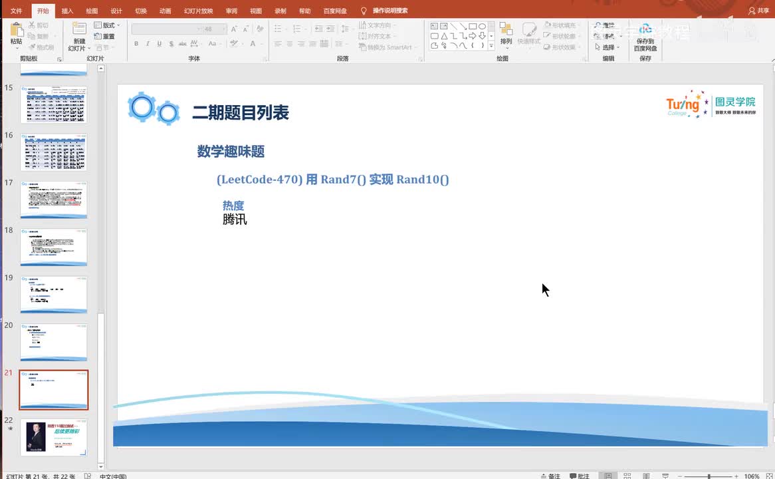Open the Layout (版式) dropdown
Image resolution: width=775 pixels, height=479 pixels.
(x=107, y=25)
